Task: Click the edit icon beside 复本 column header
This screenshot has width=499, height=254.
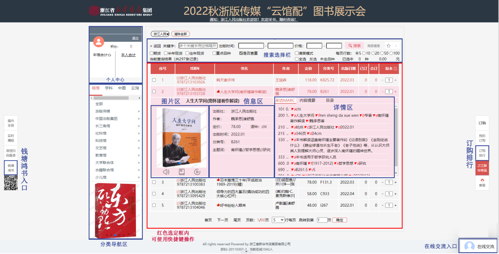Action: 395,69
